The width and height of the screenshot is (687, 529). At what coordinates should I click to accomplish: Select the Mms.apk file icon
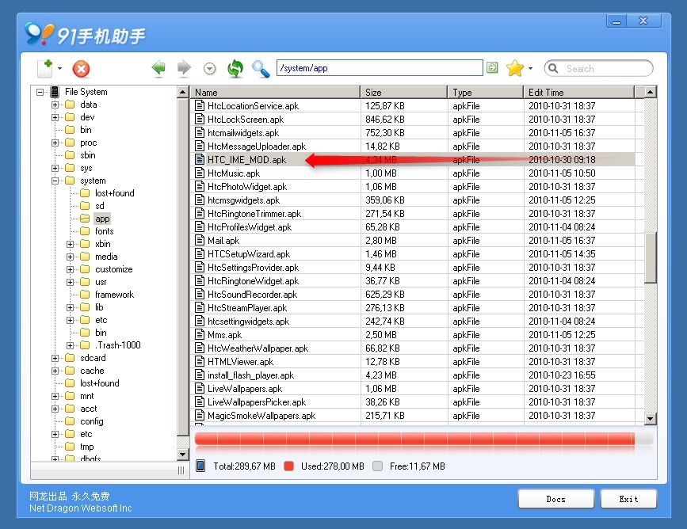coord(200,334)
